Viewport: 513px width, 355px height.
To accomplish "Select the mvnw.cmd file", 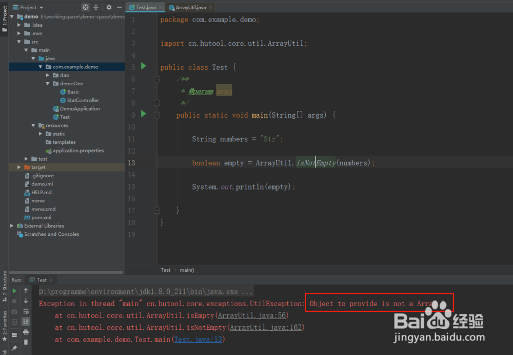I will pos(40,209).
